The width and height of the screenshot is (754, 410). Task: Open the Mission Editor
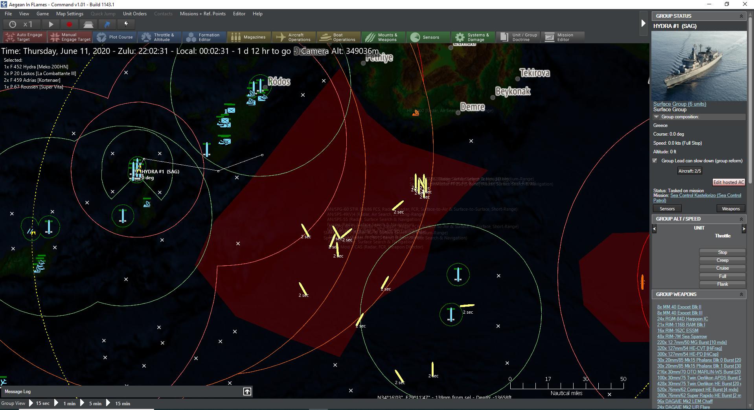(563, 37)
